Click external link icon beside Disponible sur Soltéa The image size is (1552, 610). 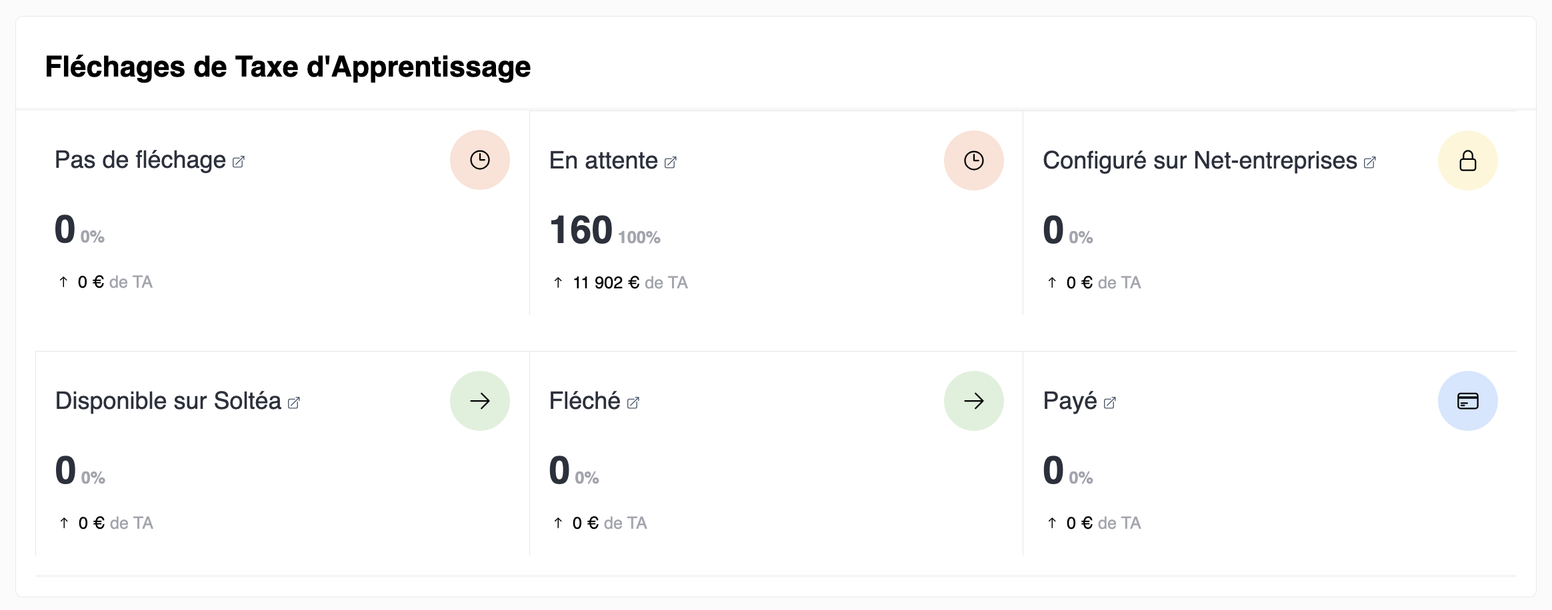(x=294, y=403)
